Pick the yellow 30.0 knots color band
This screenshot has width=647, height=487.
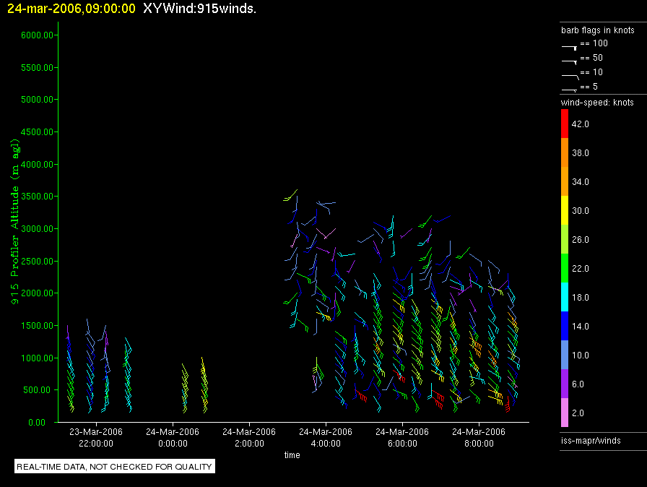[x=565, y=211]
